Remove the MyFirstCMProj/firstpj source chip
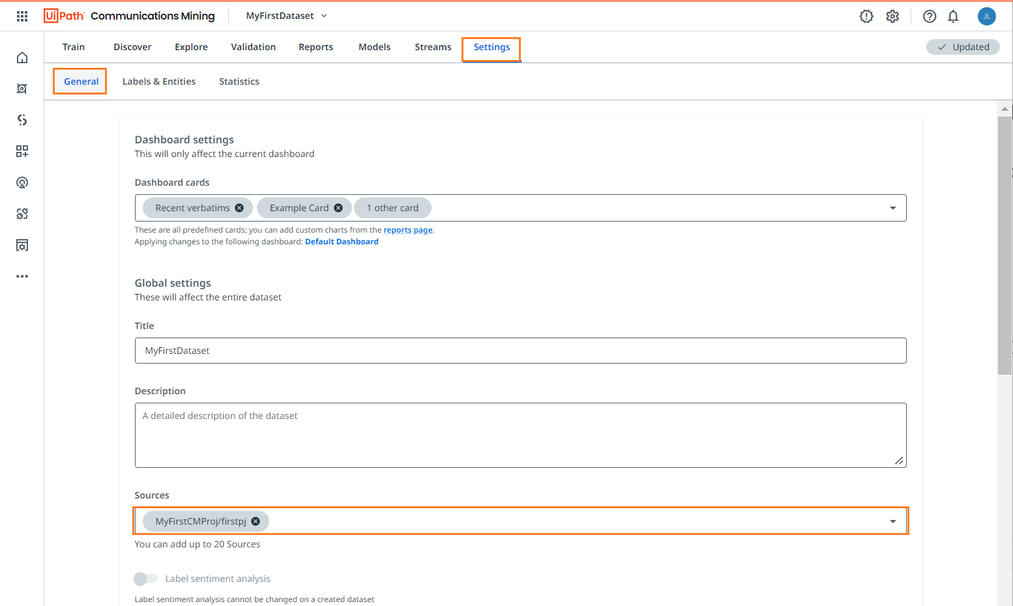 256,521
